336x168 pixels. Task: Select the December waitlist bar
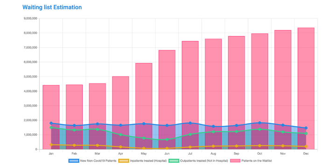pos(306,89)
